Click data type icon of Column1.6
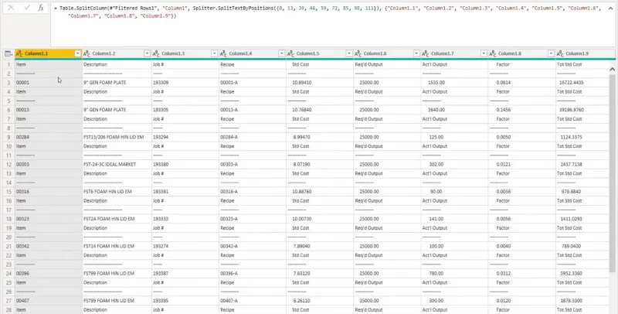The image size is (618, 314). (x=358, y=53)
